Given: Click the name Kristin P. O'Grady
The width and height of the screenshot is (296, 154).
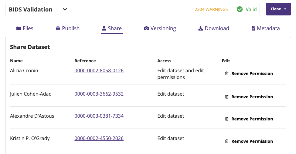Looking at the screenshot, I should click(30, 138).
